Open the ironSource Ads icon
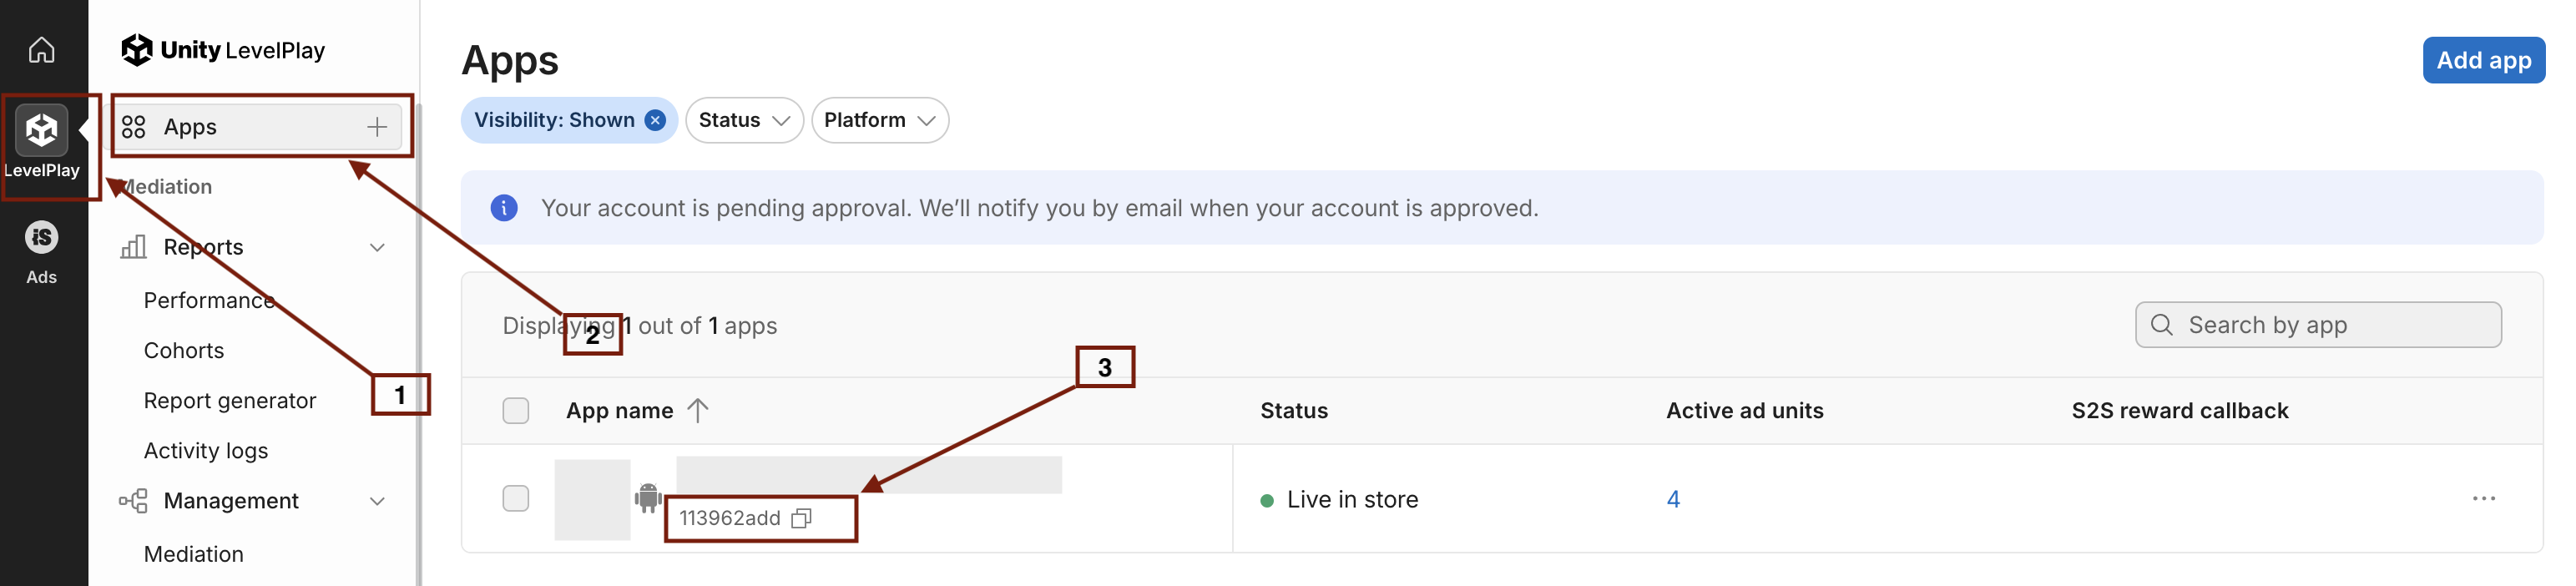 (x=41, y=238)
